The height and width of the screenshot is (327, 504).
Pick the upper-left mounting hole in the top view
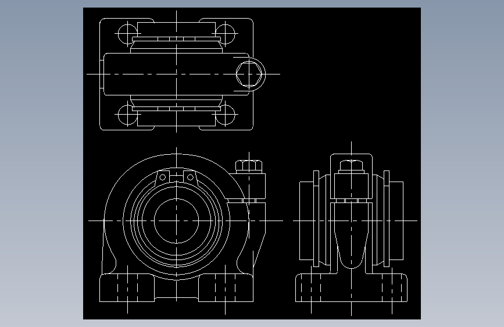pos(128,34)
